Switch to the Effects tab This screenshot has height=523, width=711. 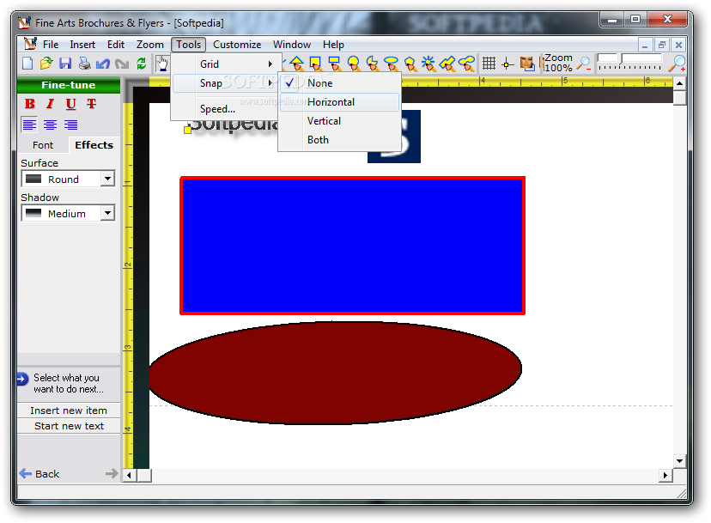(x=94, y=145)
